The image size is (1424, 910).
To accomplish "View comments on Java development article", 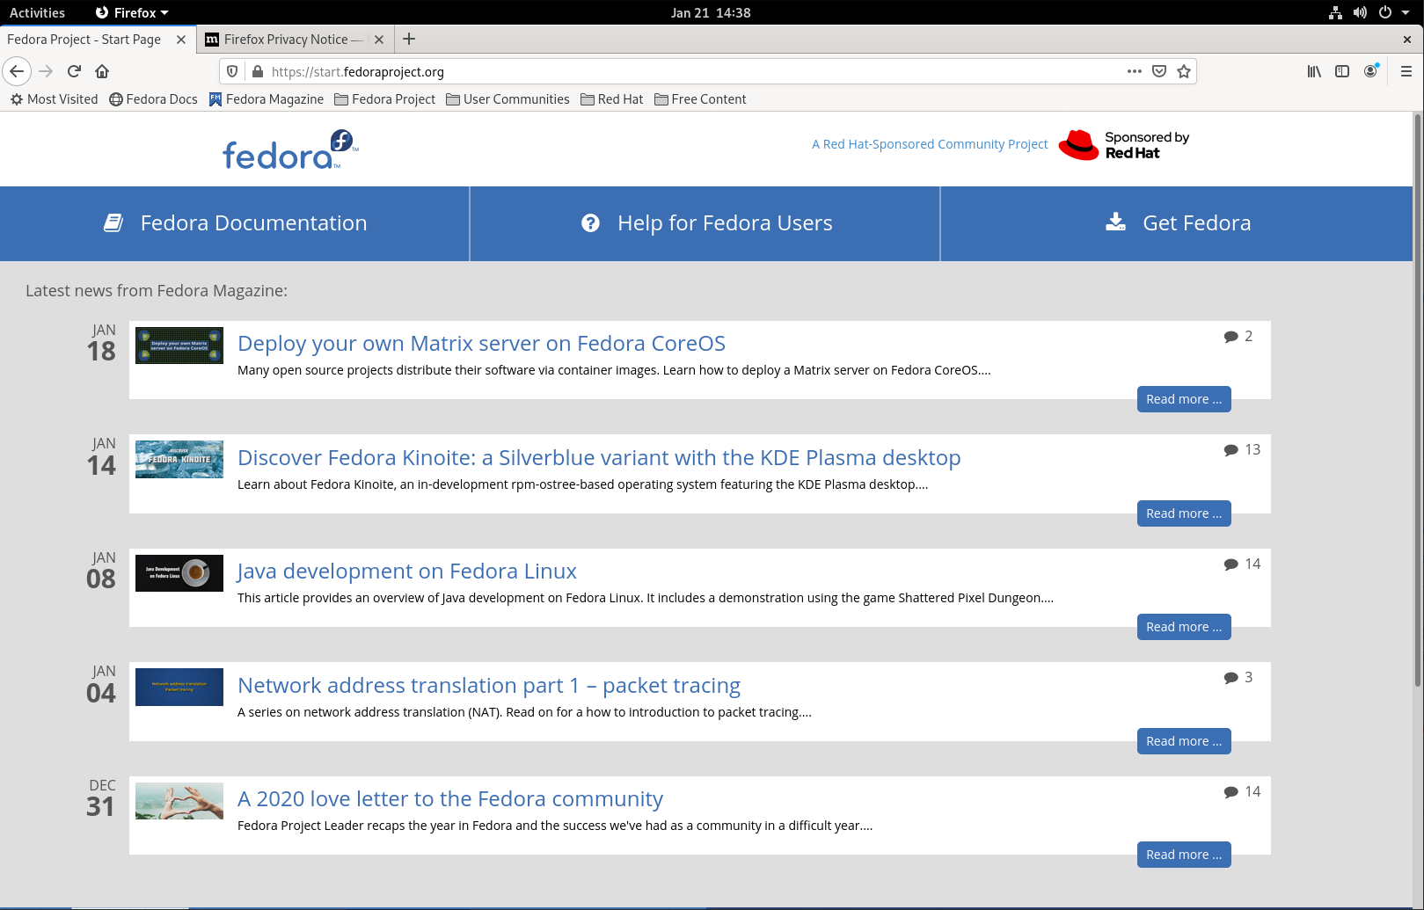I will click(1242, 564).
